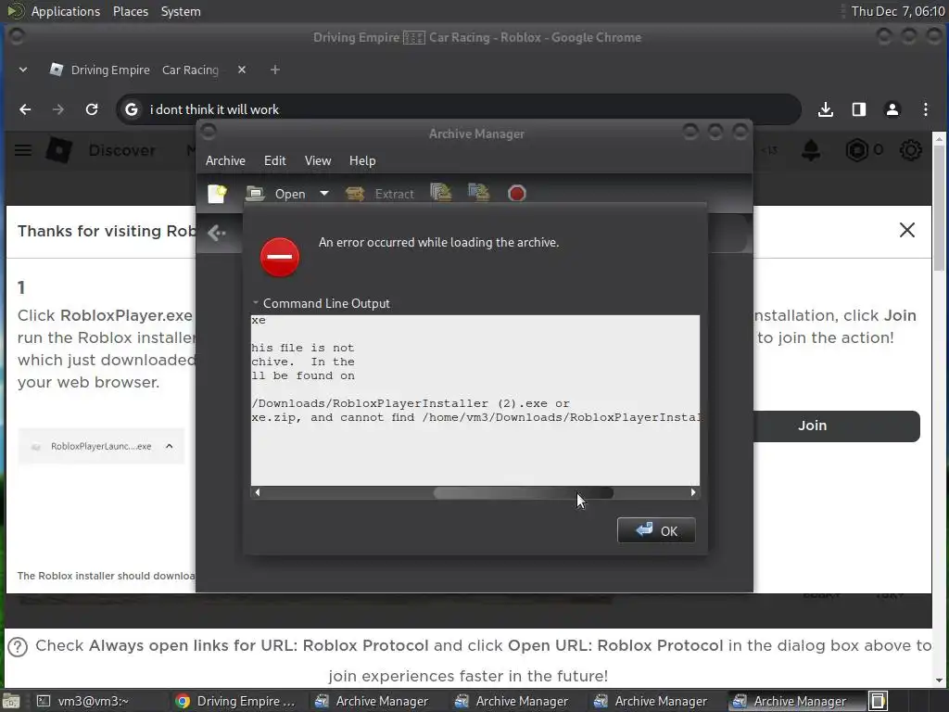Open the Help menu in Archive Manager

362,160
